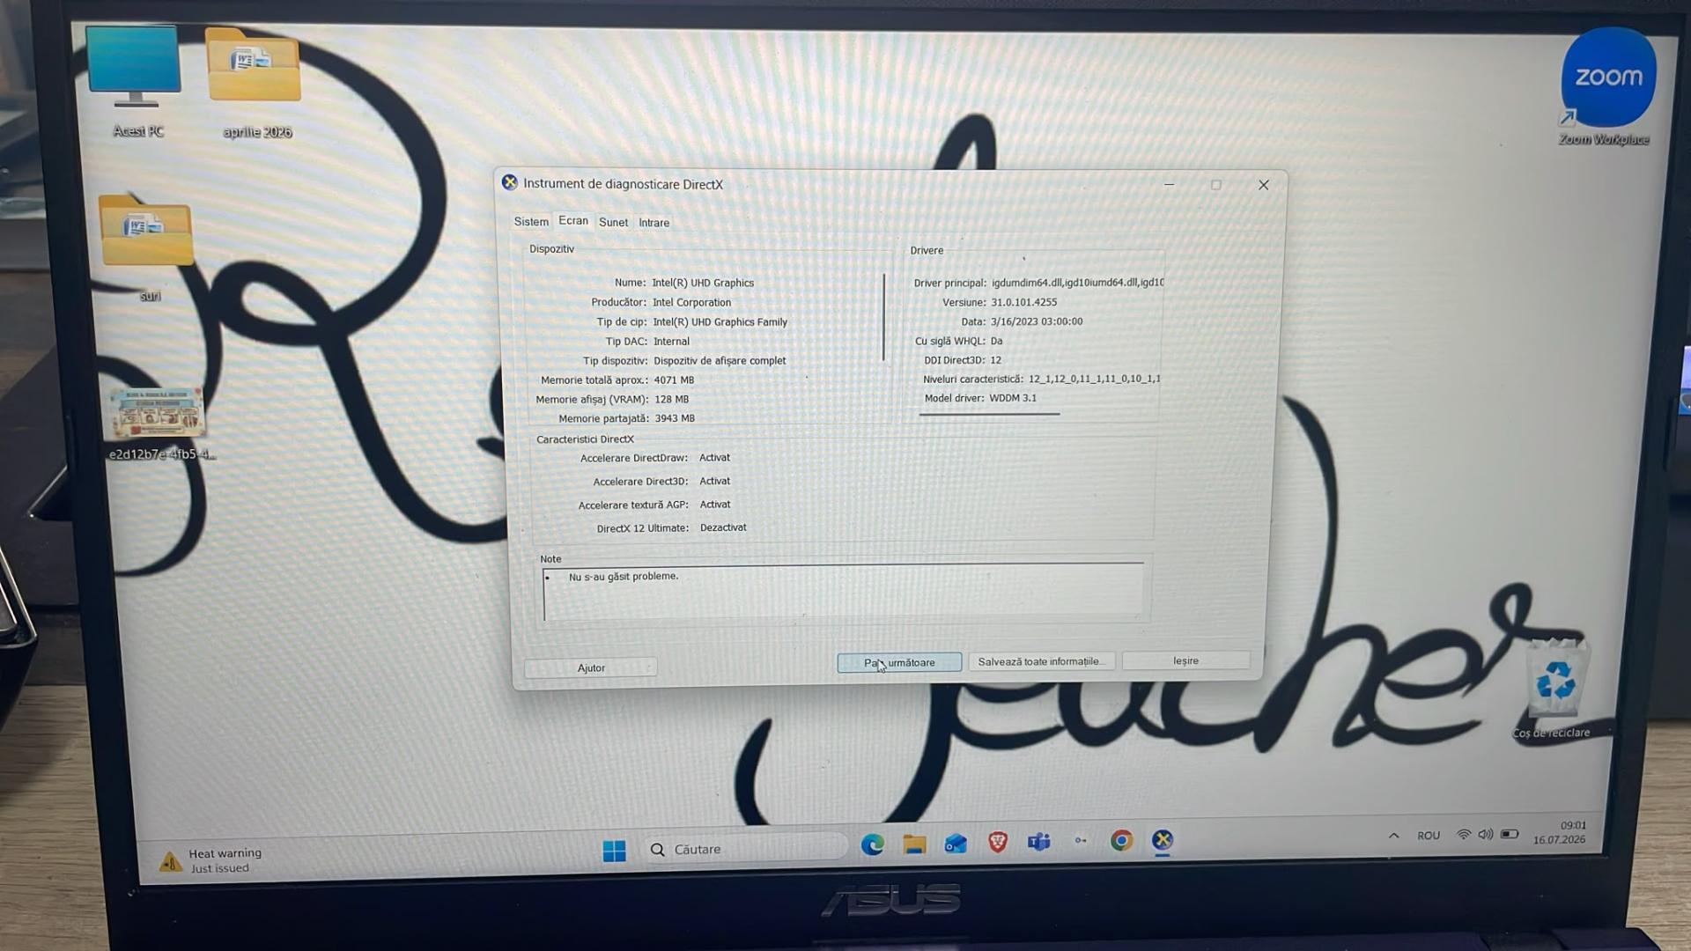The image size is (1691, 951).
Task: Click the ROU language indicator
Action: [1429, 836]
